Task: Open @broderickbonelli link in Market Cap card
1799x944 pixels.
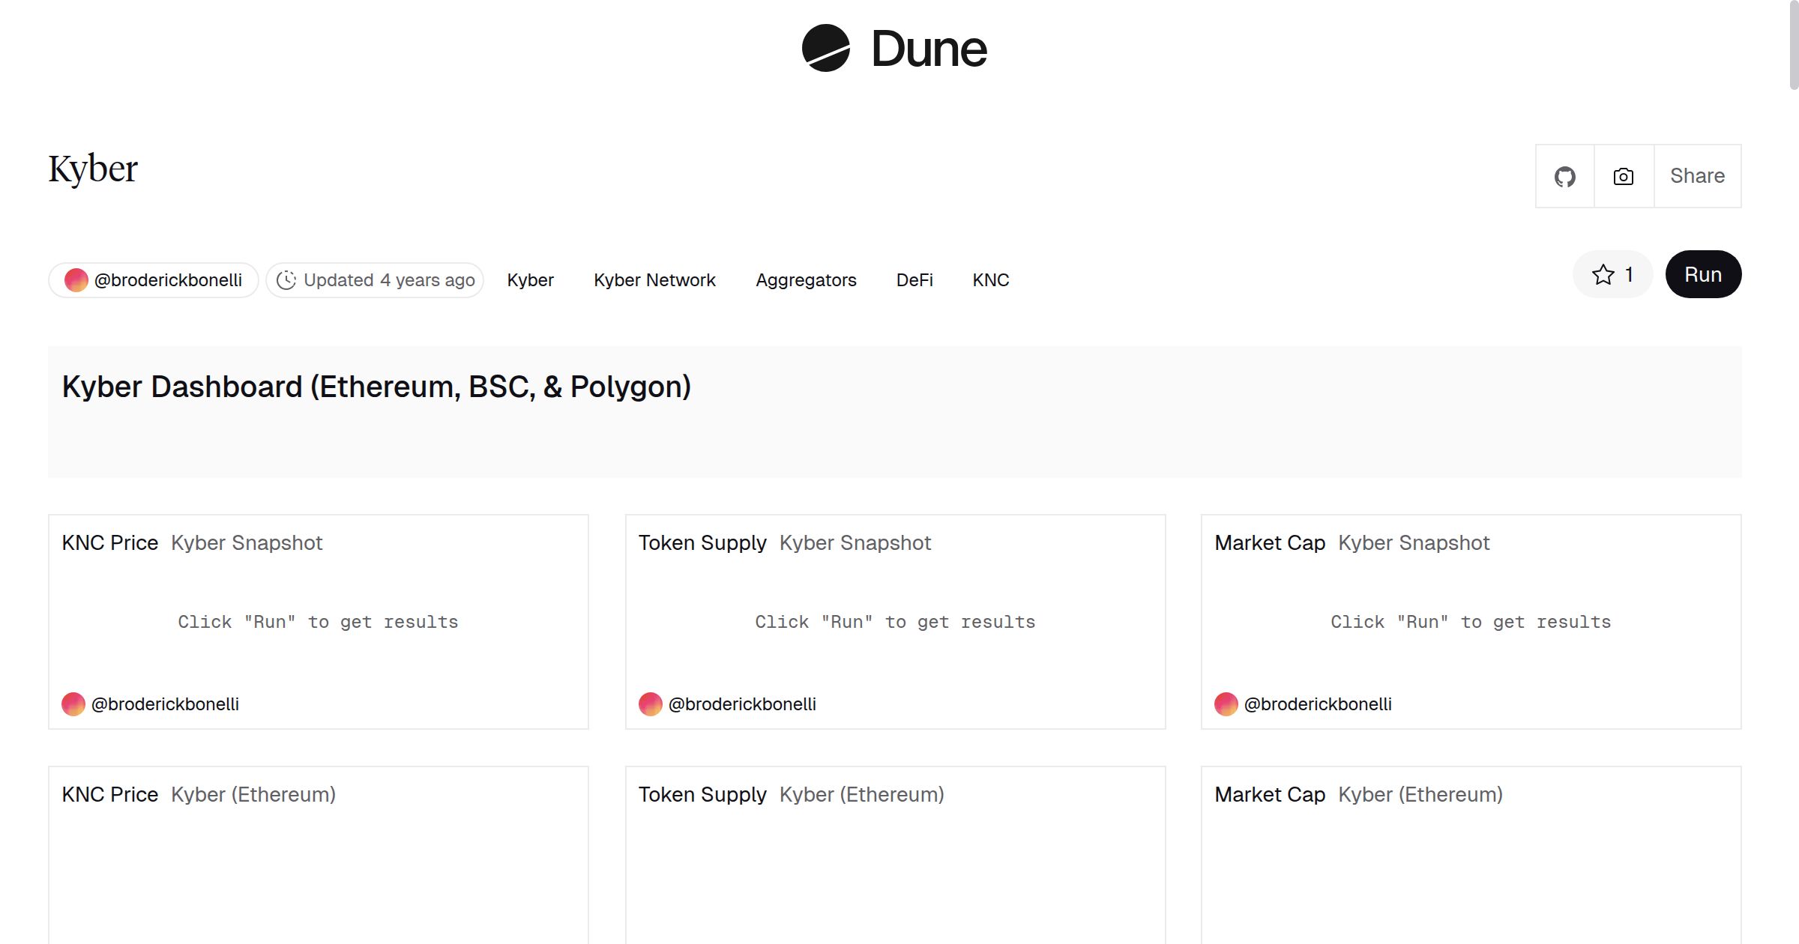Action: 1317,704
